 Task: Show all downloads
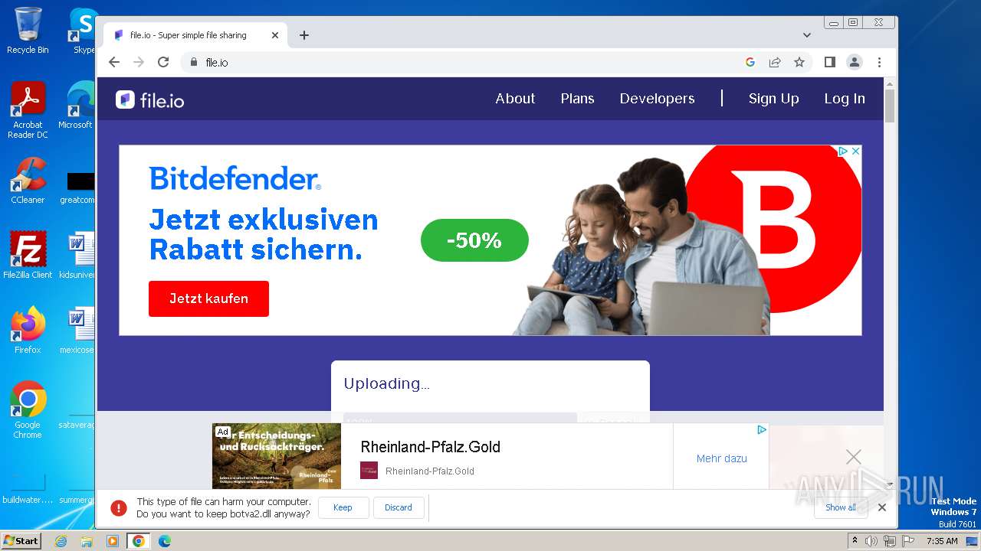click(x=841, y=507)
